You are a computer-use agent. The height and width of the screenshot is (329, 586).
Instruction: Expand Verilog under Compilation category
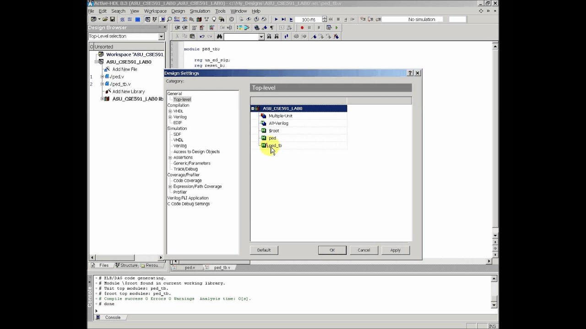click(x=170, y=117)
